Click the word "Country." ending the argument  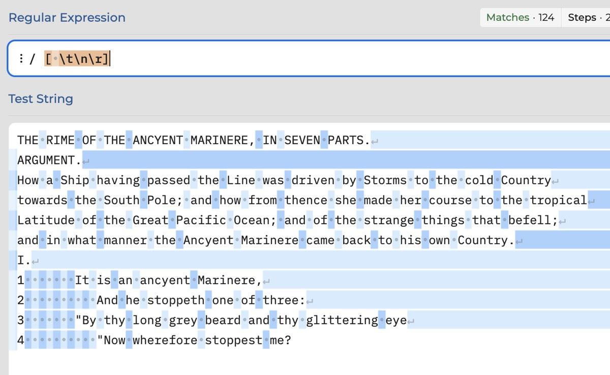(486, 240)
